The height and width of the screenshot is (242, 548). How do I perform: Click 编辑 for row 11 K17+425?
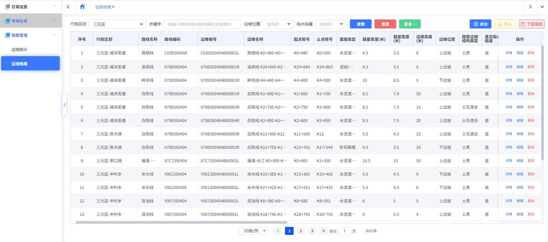tap(520, 188)
